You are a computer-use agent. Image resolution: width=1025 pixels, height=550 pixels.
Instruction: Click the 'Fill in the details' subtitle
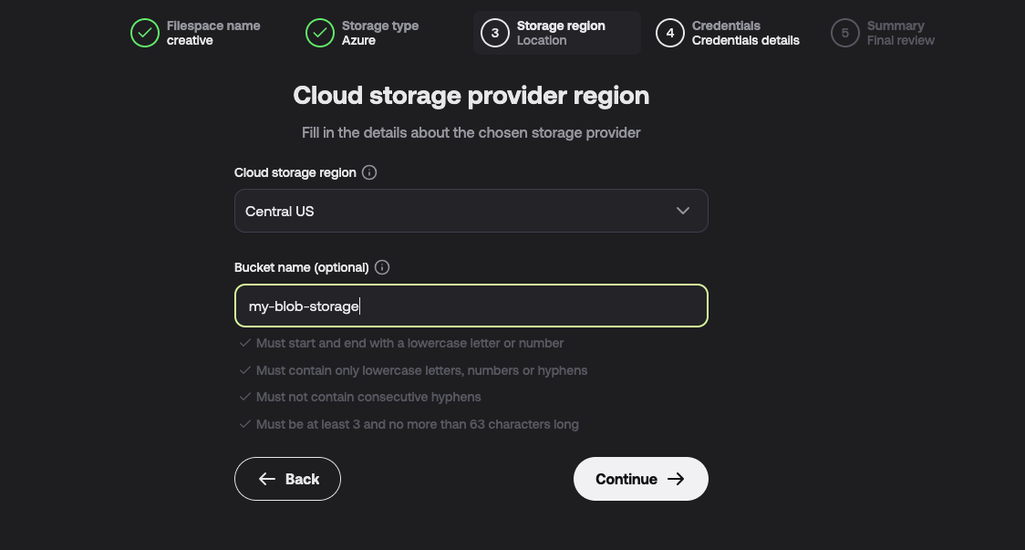tap(471, 133)
